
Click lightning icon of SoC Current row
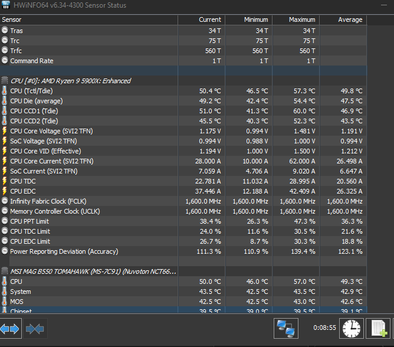pos(4,171)
